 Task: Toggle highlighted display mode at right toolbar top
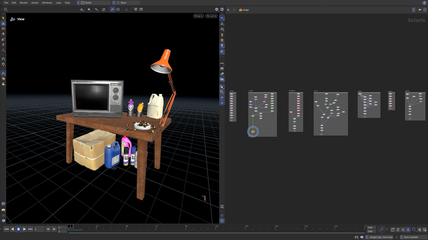click(x=222, y=18)
